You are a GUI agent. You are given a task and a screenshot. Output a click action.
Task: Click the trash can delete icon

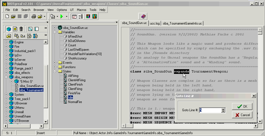pyautogui.click(x=21, y=29)
